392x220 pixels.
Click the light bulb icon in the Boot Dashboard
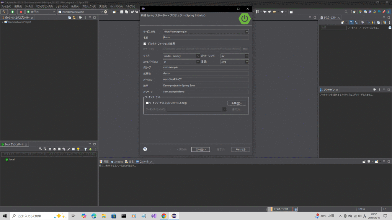click(x=78, y=149)
